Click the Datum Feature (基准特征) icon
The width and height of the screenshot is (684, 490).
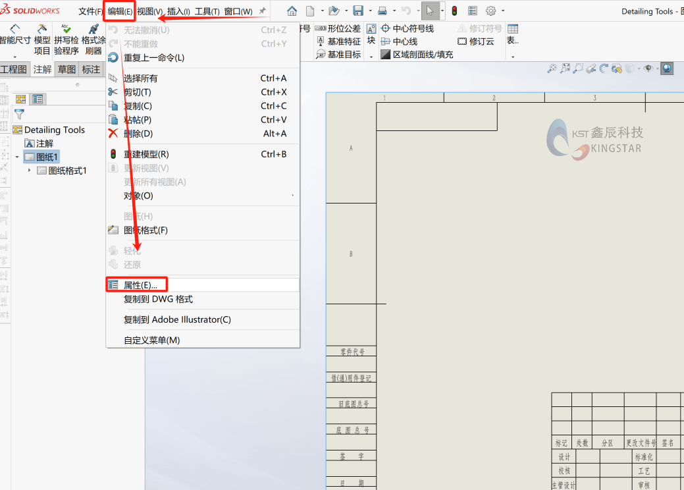point(320,41)
